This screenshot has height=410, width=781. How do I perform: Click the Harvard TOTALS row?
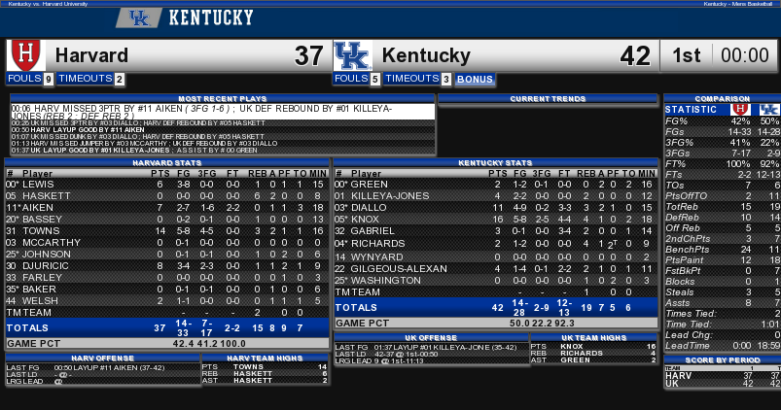(167, 327)
